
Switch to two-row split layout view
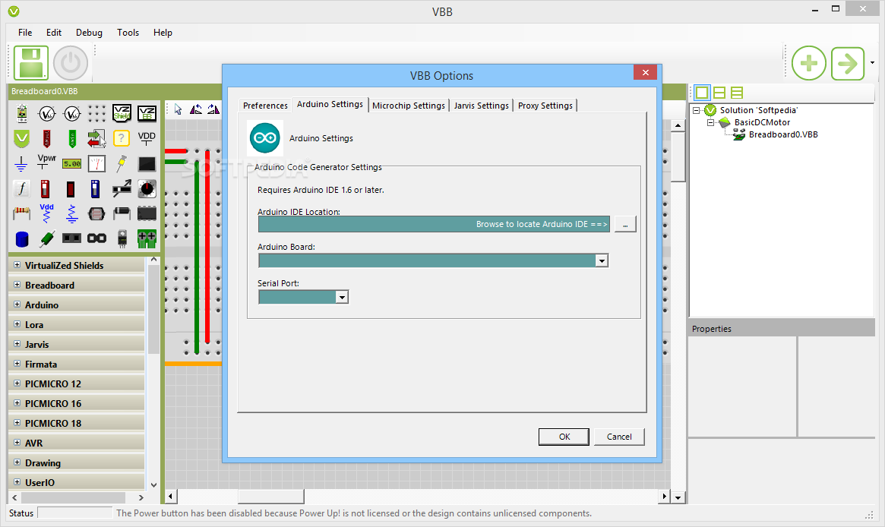coord(719,93)
